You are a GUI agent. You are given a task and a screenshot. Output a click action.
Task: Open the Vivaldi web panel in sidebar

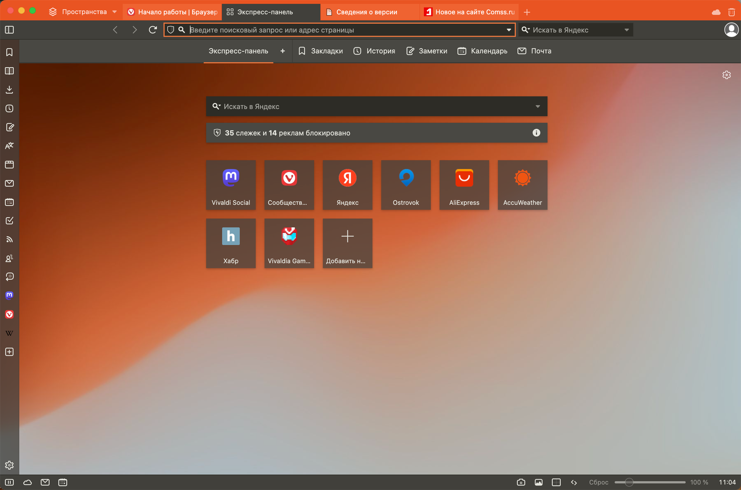[x=9, y=314]
